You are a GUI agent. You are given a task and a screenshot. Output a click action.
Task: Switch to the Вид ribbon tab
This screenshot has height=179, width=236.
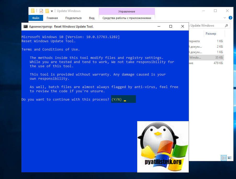point(92,18)
